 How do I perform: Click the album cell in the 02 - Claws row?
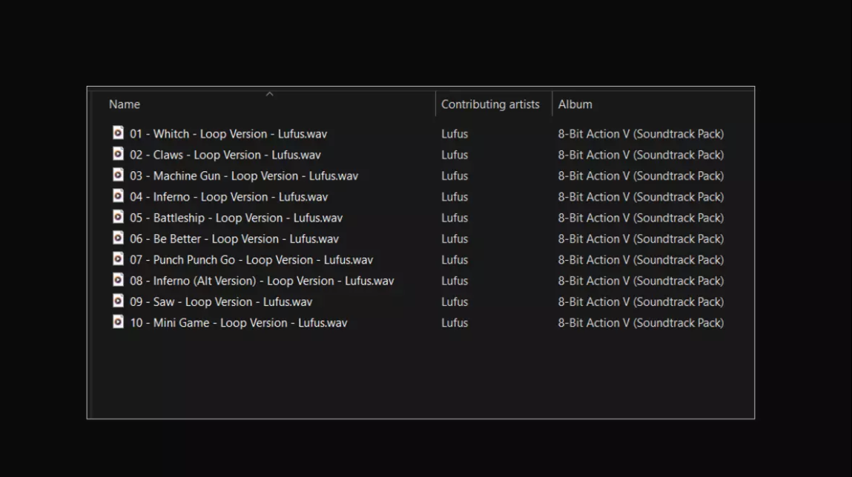click(x=641, y=156)
